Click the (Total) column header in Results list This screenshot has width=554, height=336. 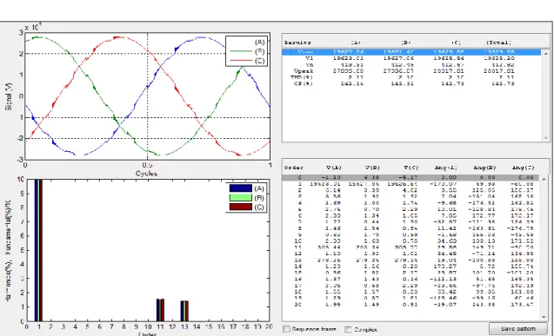[498, 43]
